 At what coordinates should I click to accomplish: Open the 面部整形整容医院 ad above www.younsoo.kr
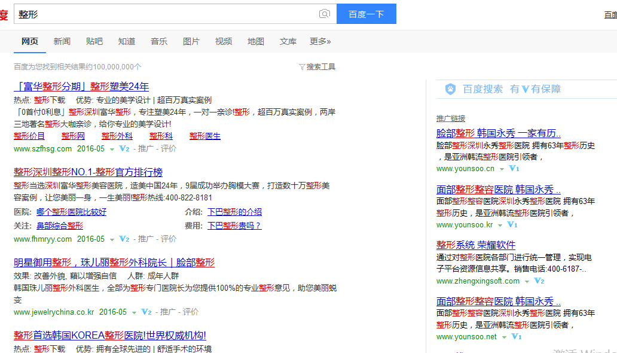tap(499, 190)
